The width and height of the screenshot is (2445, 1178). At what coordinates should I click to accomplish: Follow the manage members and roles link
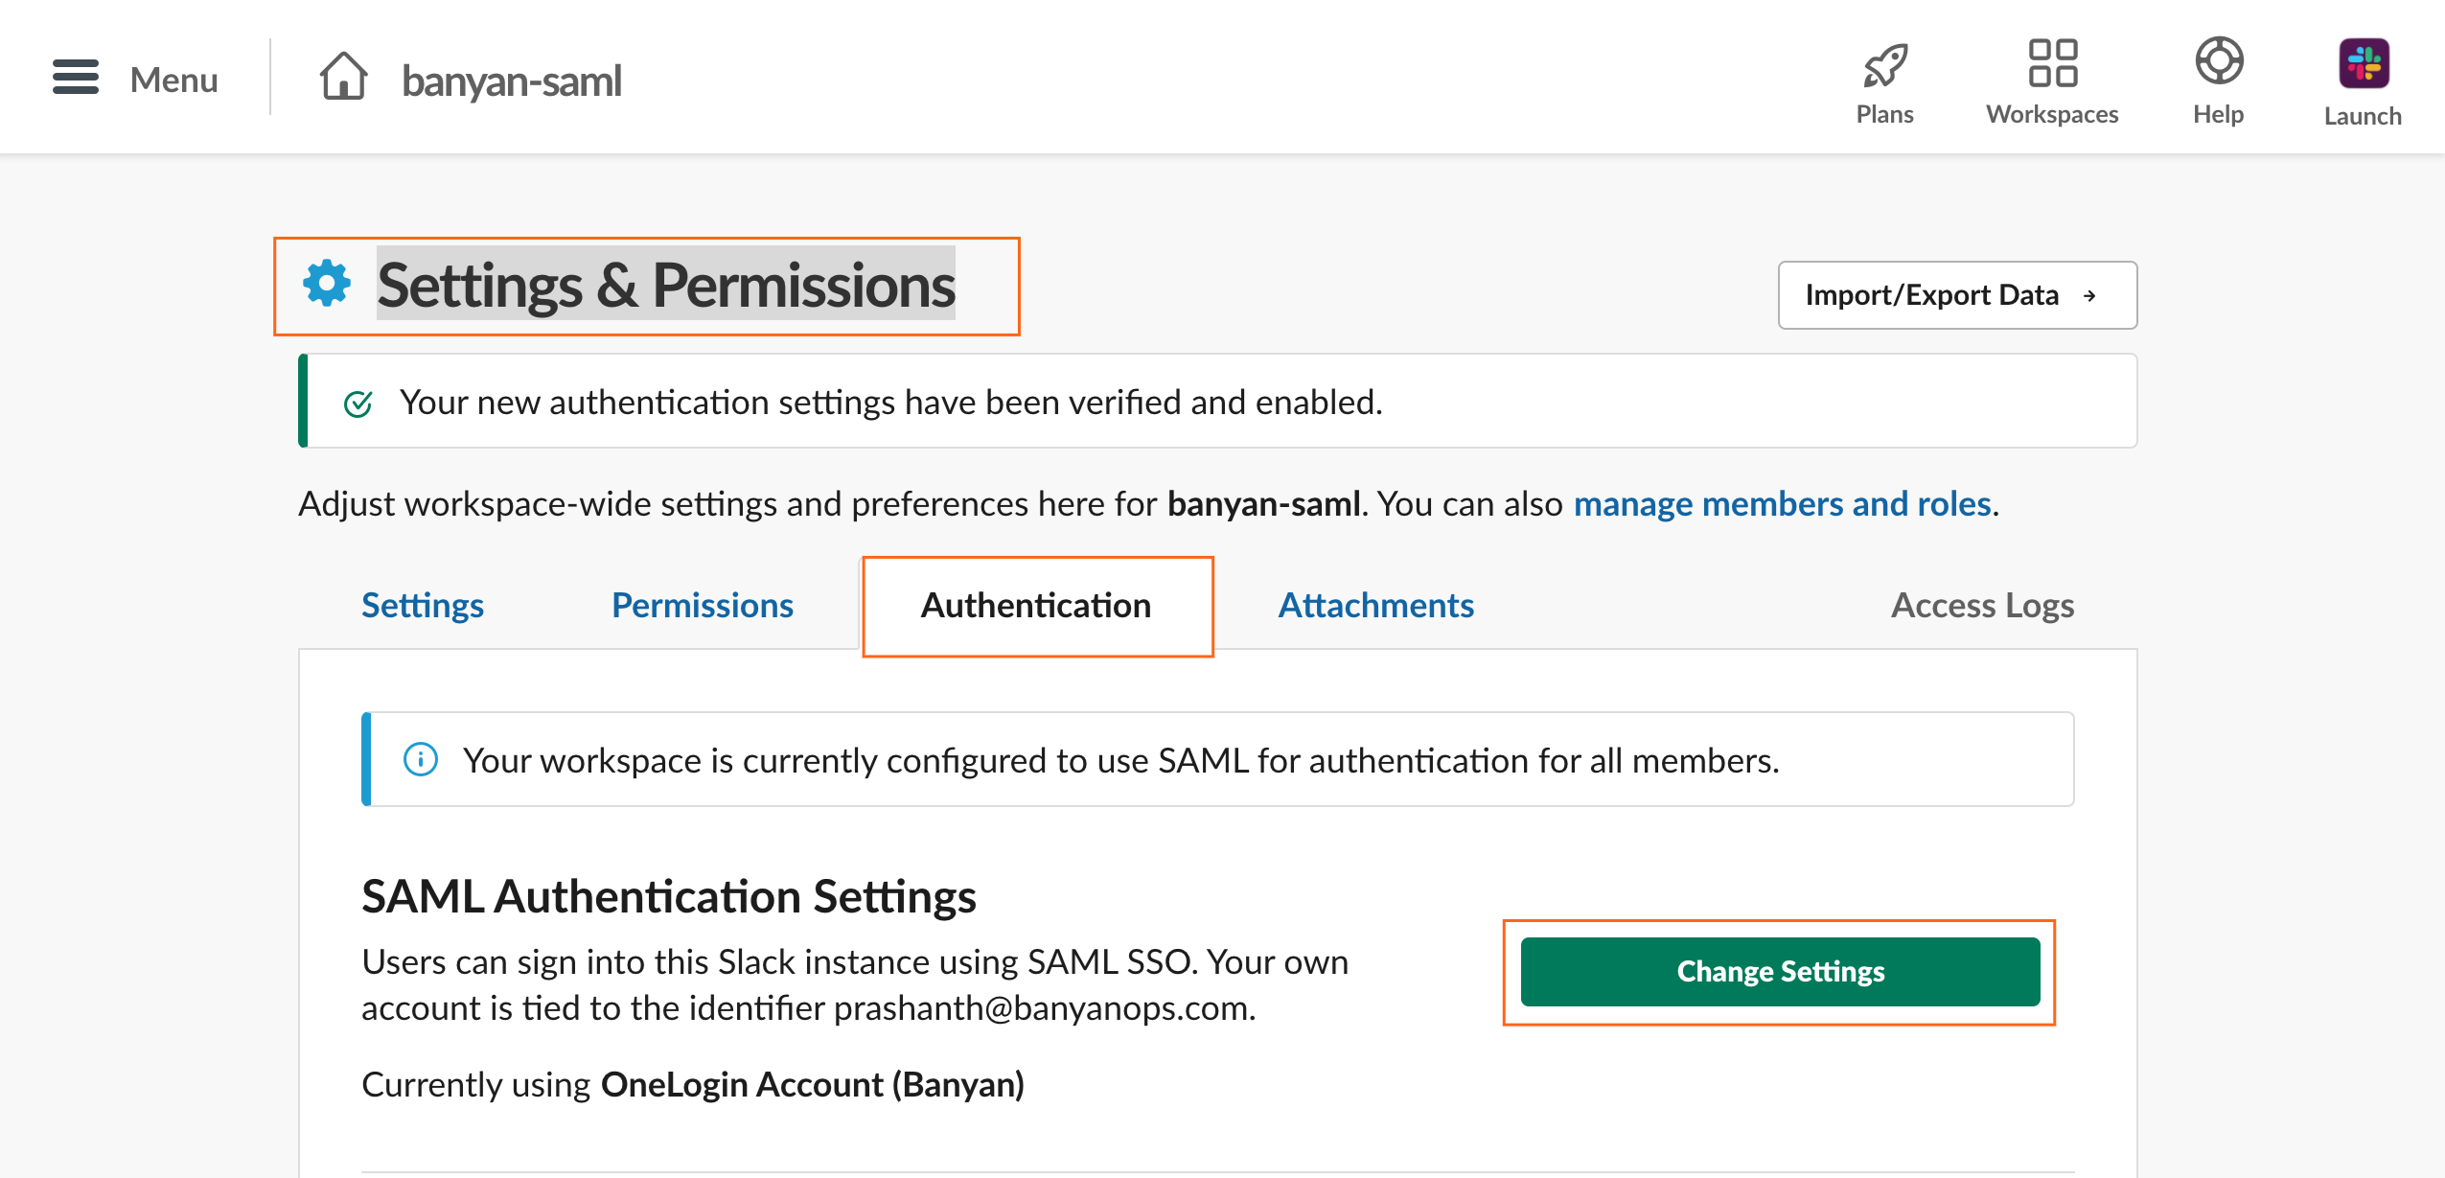point(1782,504)
